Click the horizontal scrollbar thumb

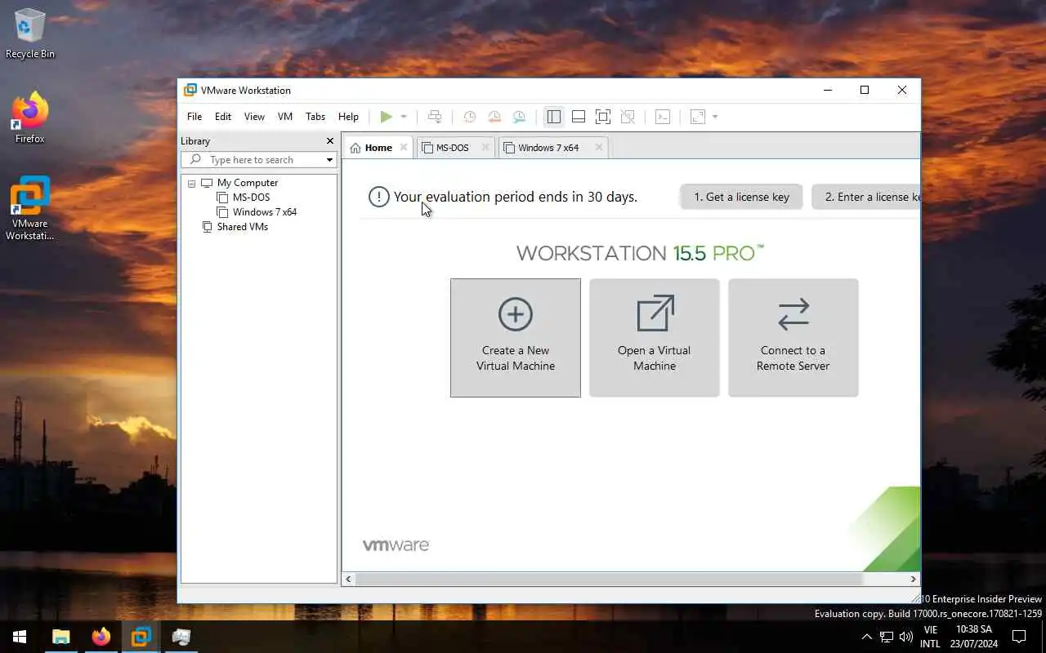(609, 579)
